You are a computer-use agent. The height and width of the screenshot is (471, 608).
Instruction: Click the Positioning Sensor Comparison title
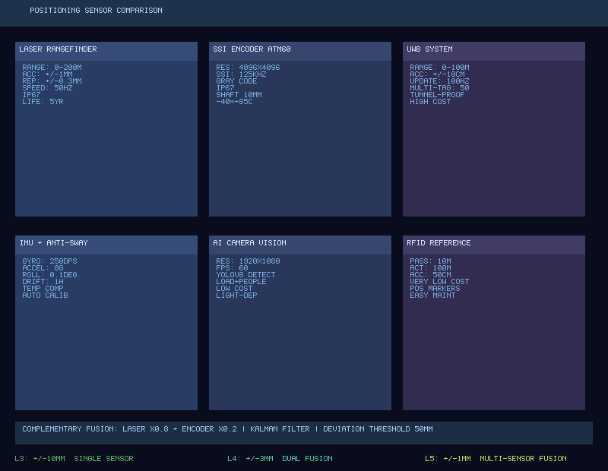point(96,11)
